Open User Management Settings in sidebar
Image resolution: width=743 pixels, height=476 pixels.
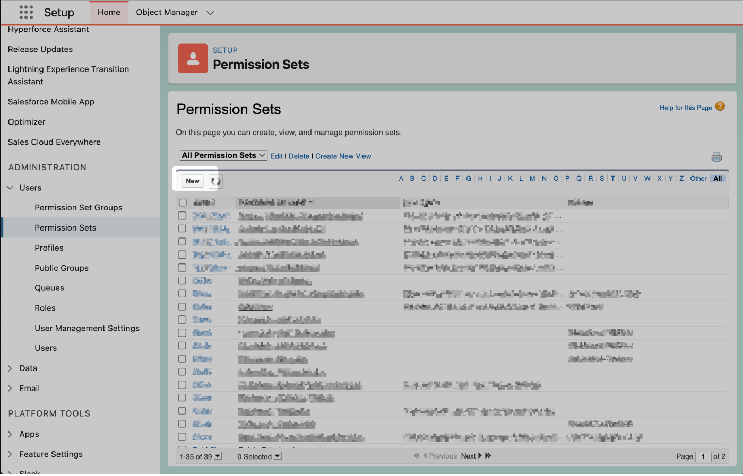coord(87,328)
